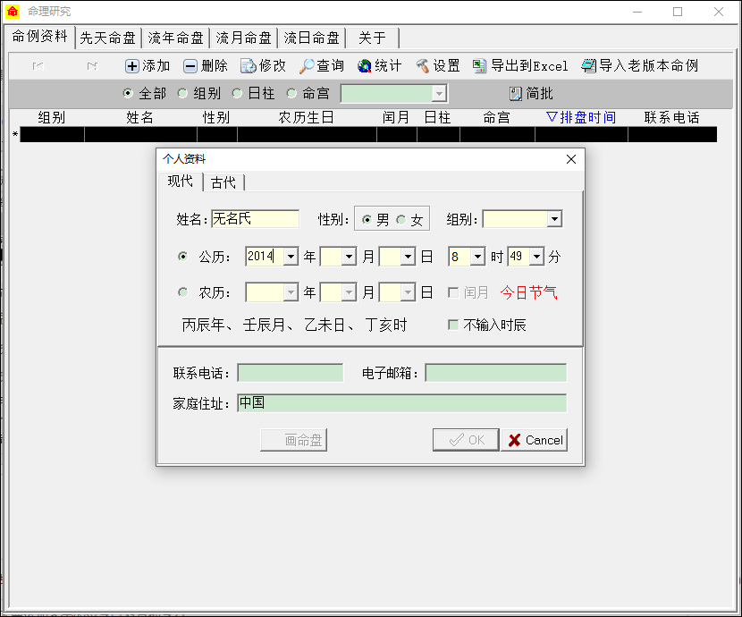The height and width of the screenshot is (617, 742).
Task: Click the 日柱 column header
Action: tap(437, 117)
